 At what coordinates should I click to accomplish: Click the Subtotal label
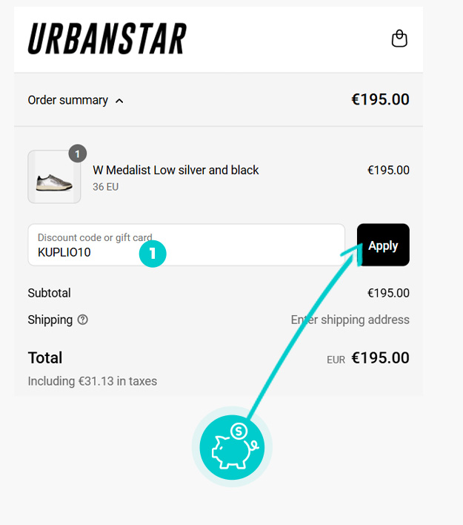[x=49, y=293]
